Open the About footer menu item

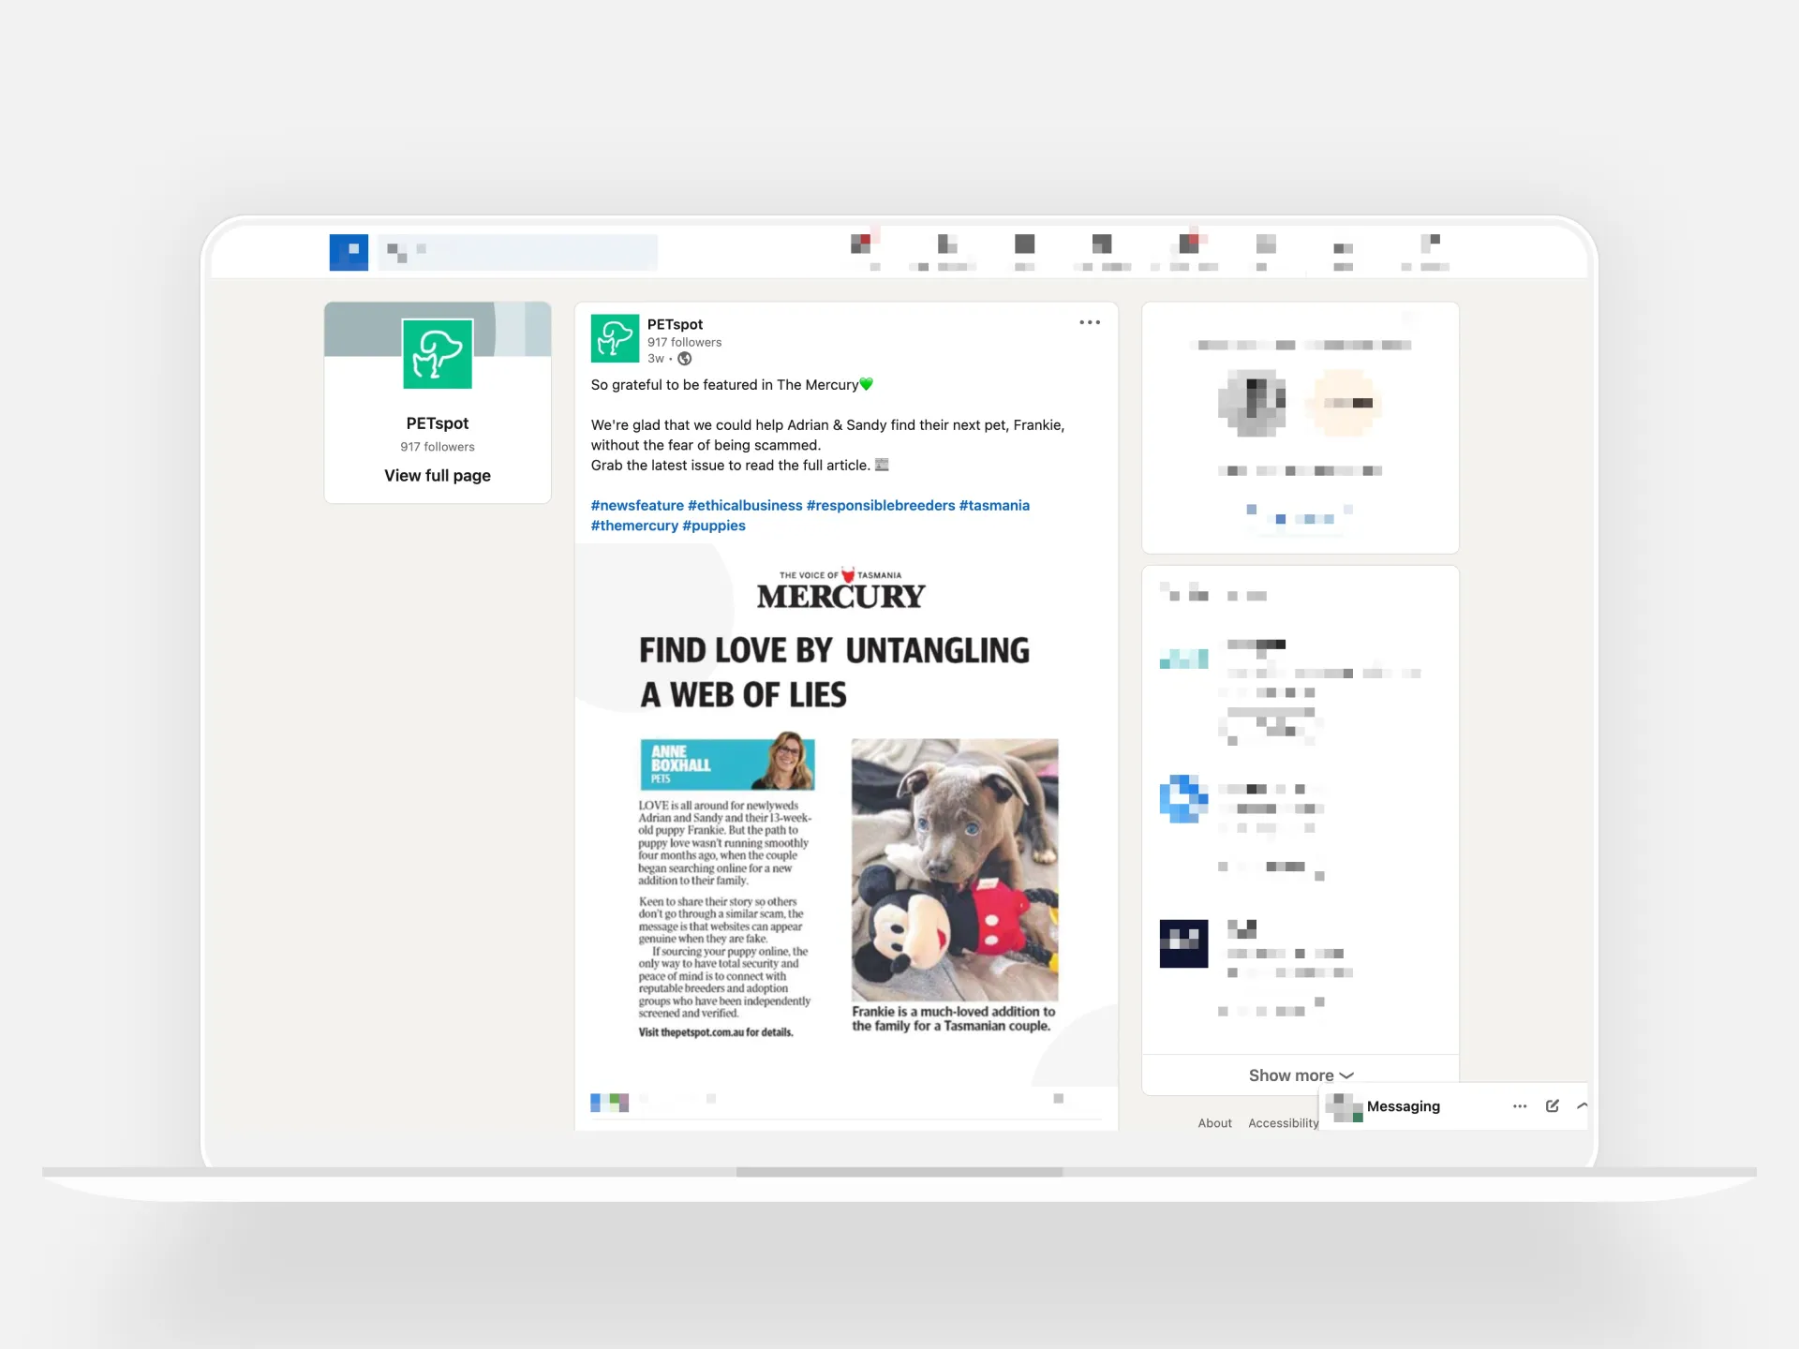coord(1214,1122)
